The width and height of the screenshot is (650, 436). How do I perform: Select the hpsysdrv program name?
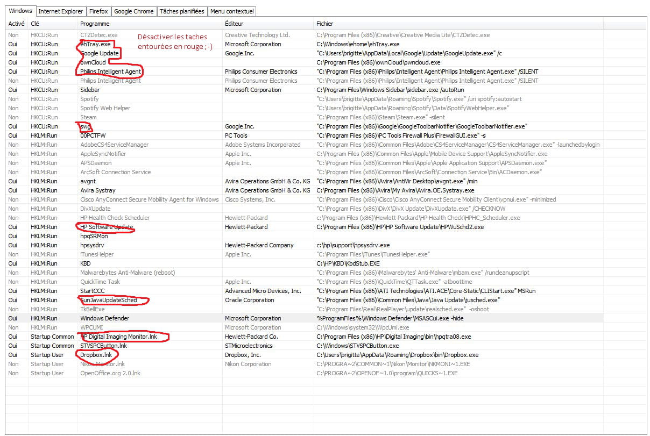93,245
